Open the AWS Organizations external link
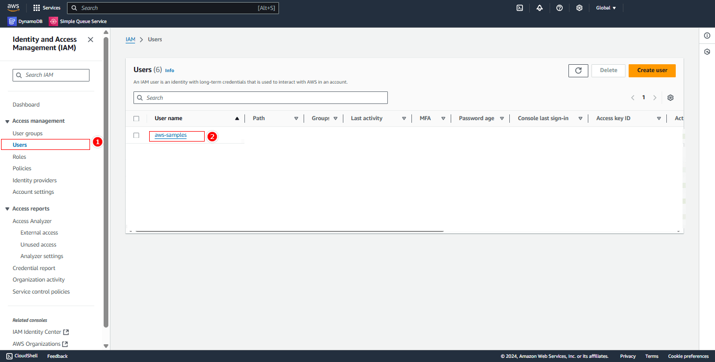Screen dimensions: 715x362 click(x=40, y=344)
